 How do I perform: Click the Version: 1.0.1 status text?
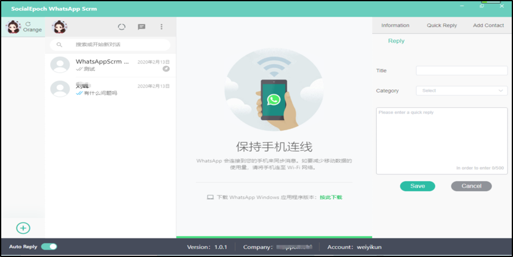pyautogui.click(x=207, y=247)
